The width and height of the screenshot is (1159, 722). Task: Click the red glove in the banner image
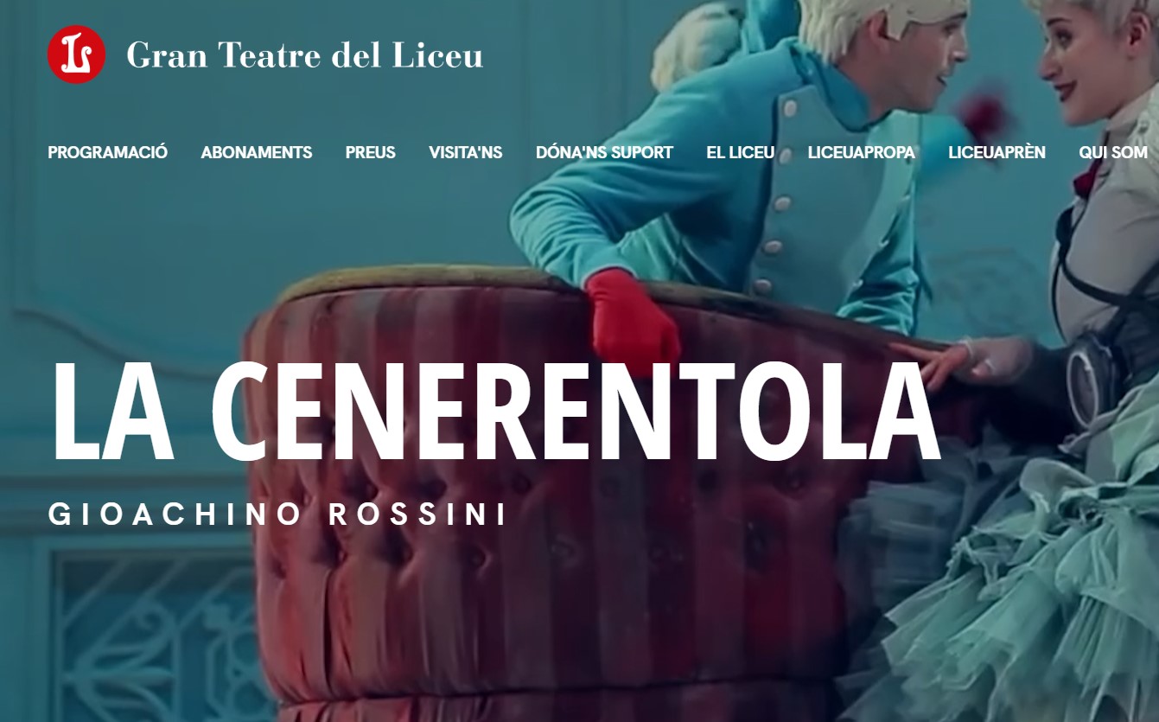[631, 316]
